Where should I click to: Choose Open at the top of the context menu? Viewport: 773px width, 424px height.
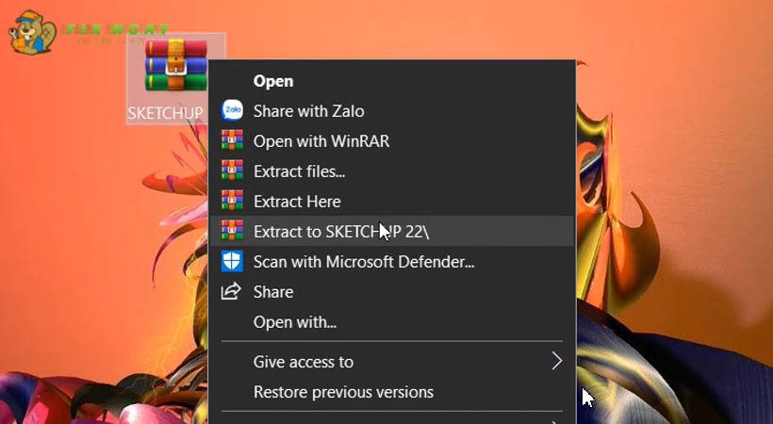[x=273, y=81]
